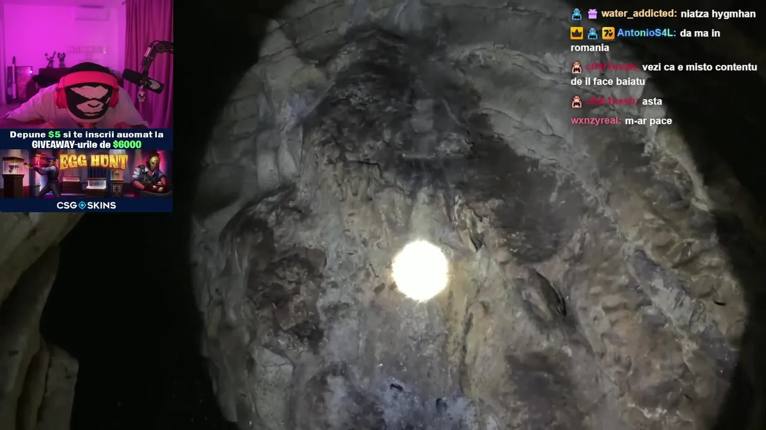Image resolution: width=766 pixels, height=430 pixels.
Task: Select the message 'vezi ca e misto contentu'
Action: pos(700,67)
